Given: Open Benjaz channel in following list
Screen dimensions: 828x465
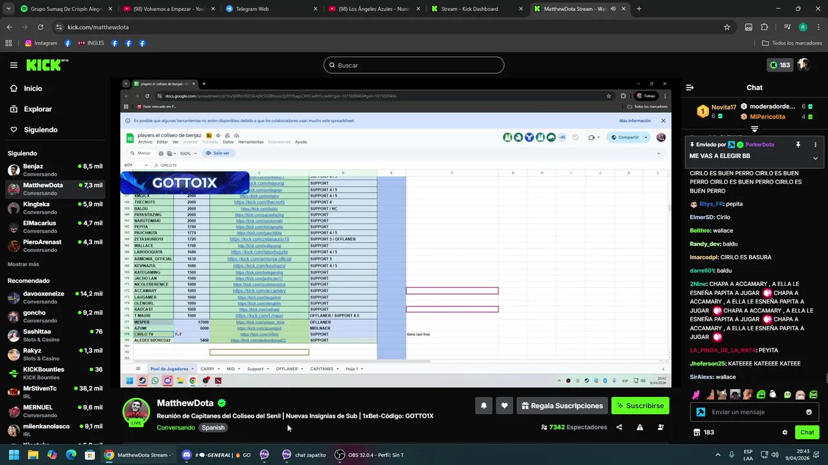Looking at the screenshot, I should (55, 170).
